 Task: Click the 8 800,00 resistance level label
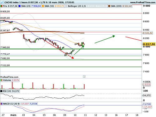pyautogui.click(x=5, y=12)
